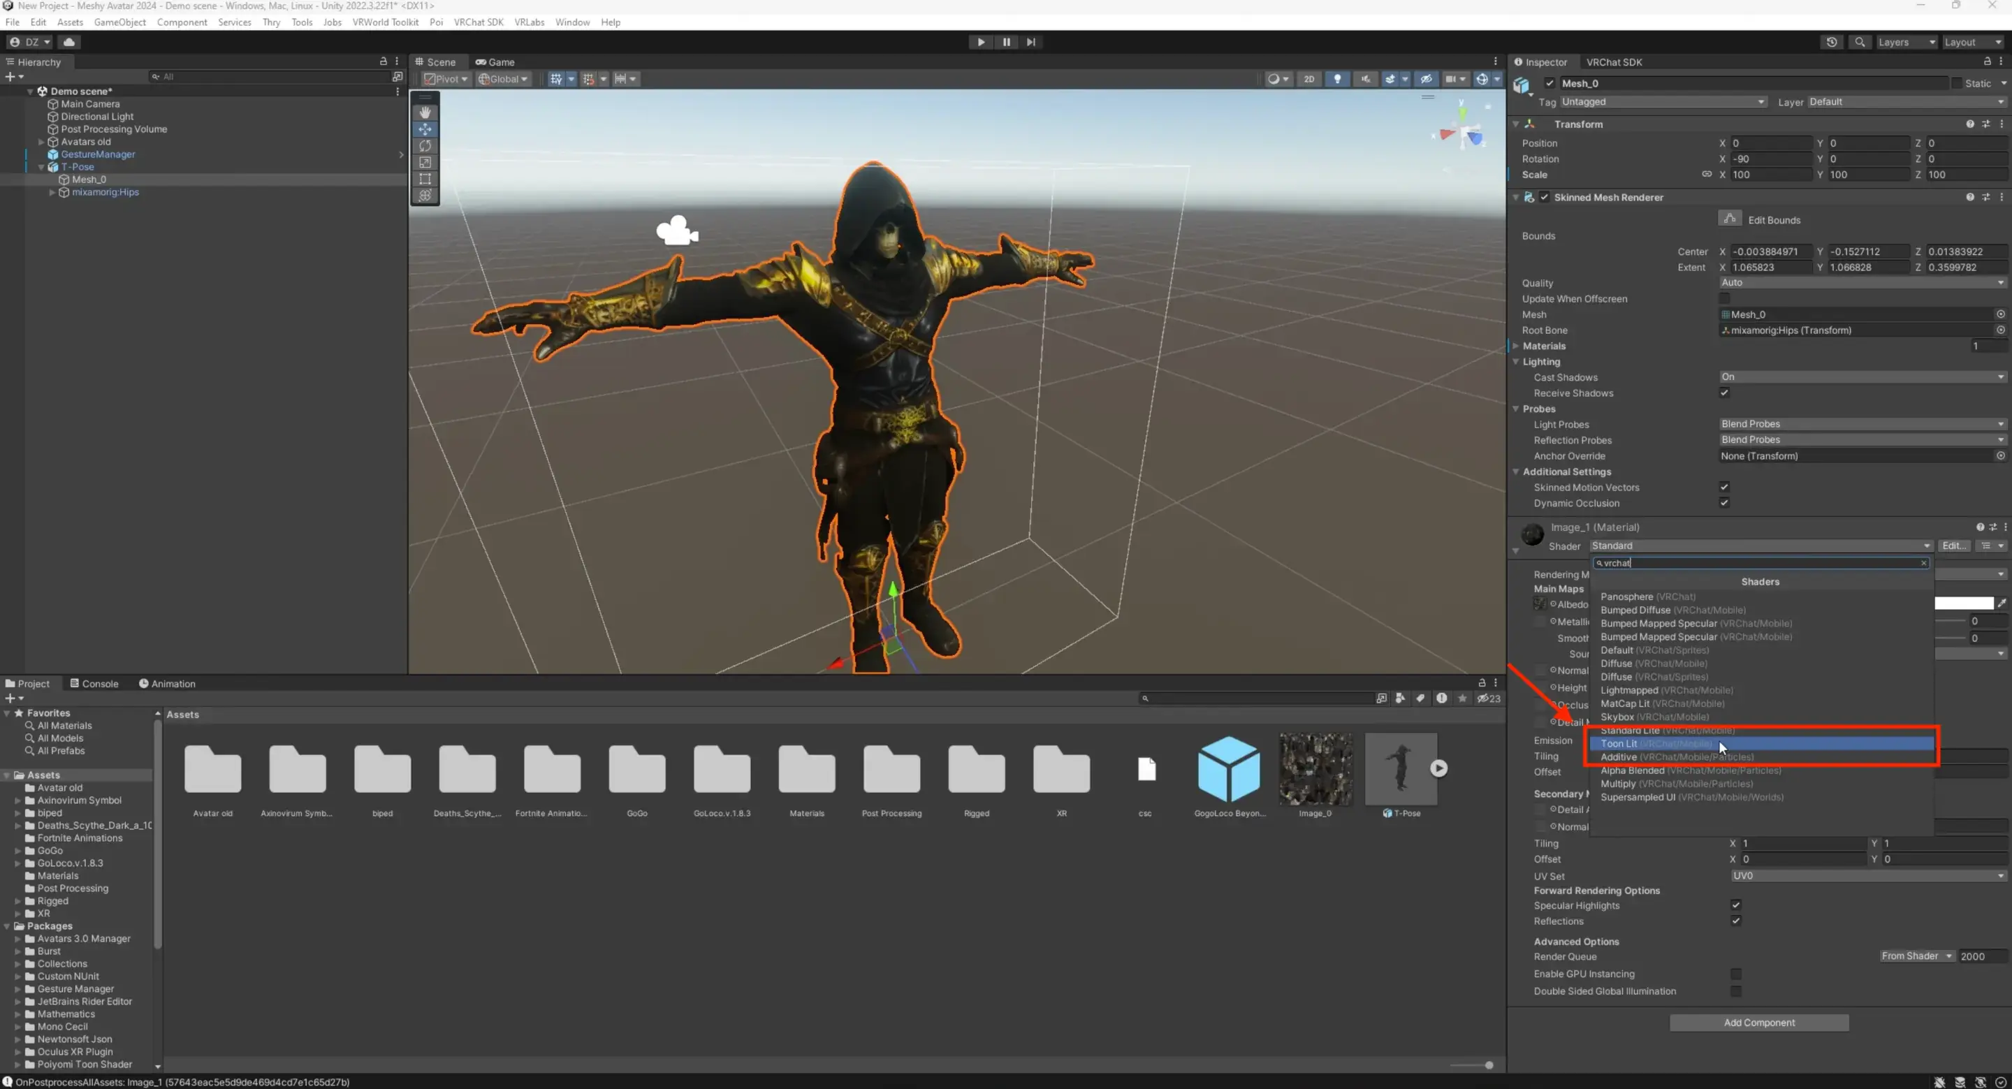Toggle the Mesh_0 active checkbox
2012x1089 pixels.
pos(1550,83)
